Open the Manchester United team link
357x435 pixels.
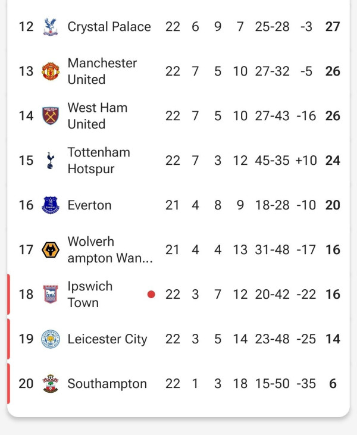click(102, 71)
